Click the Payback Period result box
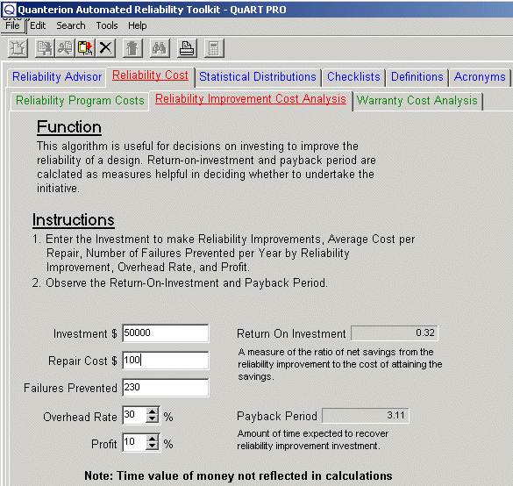513x486 pixels. [x=366, y=416]
